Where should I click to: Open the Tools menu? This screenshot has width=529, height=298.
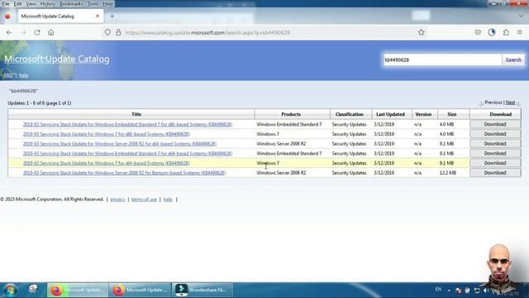point(93,3)
